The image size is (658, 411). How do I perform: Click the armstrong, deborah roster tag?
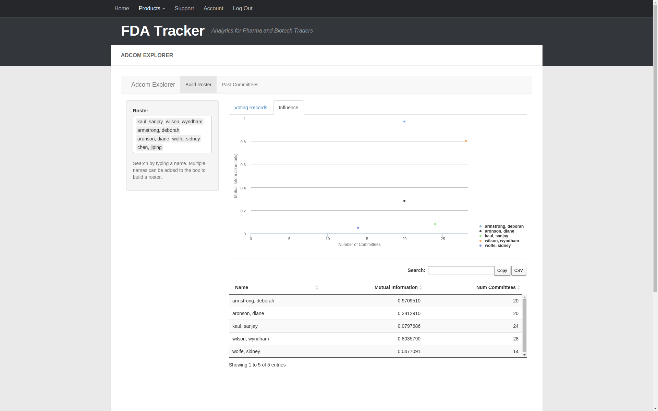(x=158, y=130)
